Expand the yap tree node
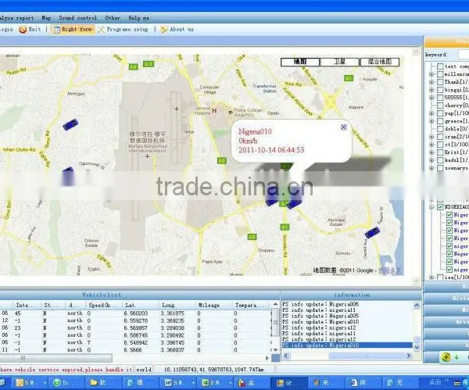The height and width of the screenshot is (390, 469). (431, 113)
